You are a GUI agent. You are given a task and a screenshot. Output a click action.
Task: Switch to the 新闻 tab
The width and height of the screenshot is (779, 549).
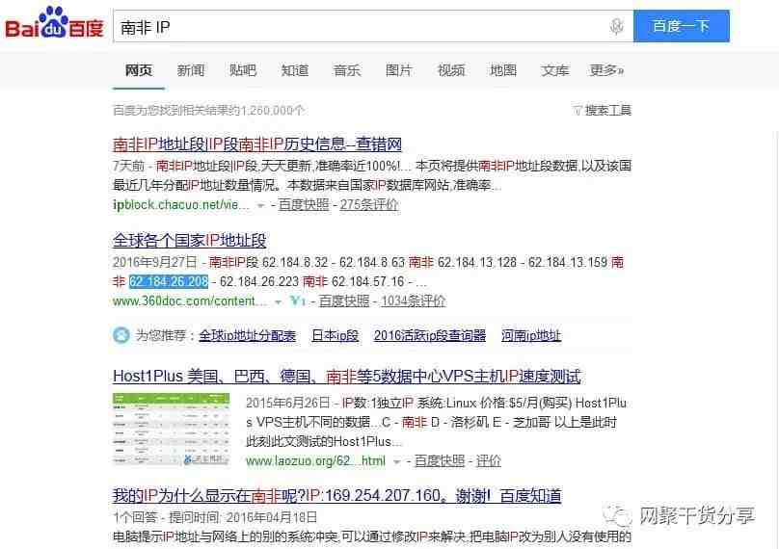tap(191, 70)
